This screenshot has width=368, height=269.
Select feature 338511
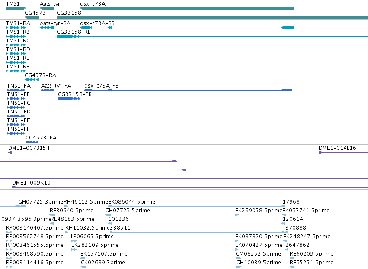[x=120, y=228]
